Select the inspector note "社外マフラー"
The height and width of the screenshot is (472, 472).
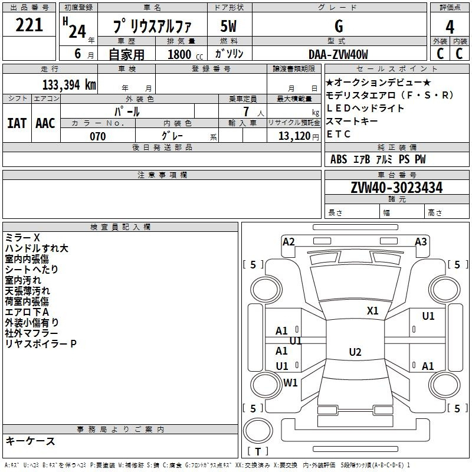(x=31, y=333)
